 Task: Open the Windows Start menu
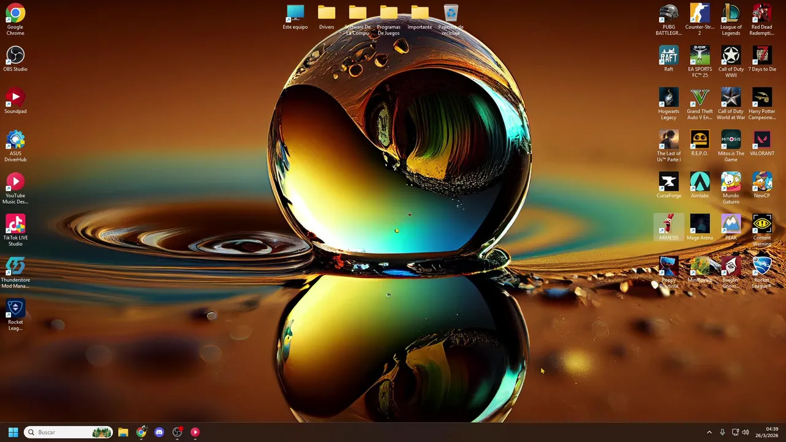point(13,432)
